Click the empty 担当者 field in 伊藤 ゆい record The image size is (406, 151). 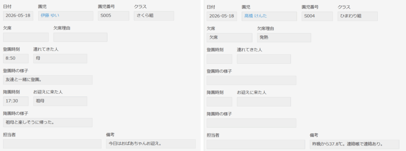coord(52,144)
